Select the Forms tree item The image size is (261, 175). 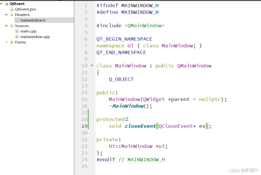[20, 42]
